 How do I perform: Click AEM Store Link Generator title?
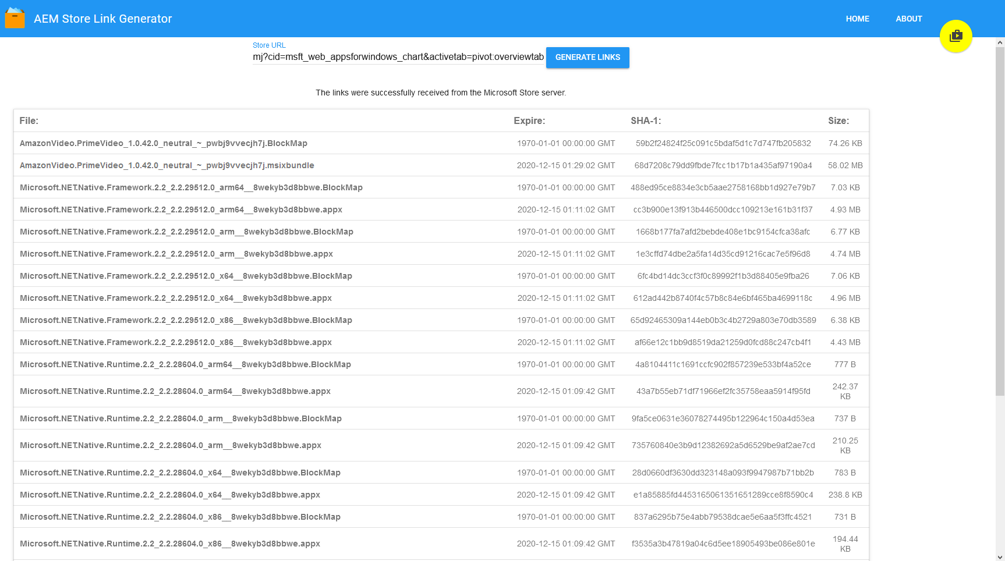pyautogui.click(x=103, y=19)
